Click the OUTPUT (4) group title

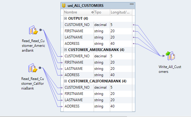coord(78,19)
